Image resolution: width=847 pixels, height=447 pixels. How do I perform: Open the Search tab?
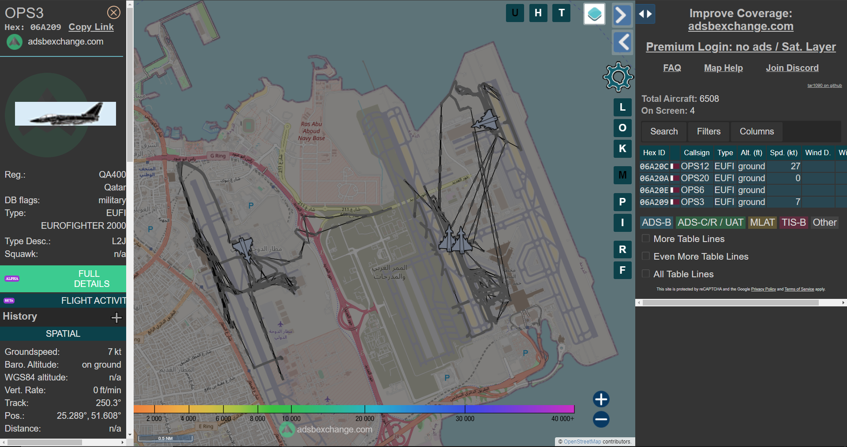point(664,131)
